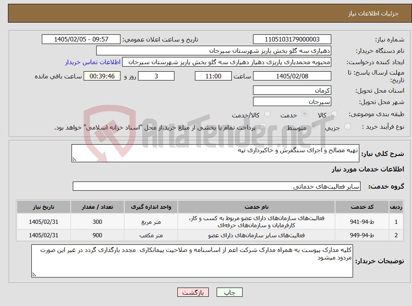Click row number 2 cell
This screenshot has width=412, height=306.
396,235
